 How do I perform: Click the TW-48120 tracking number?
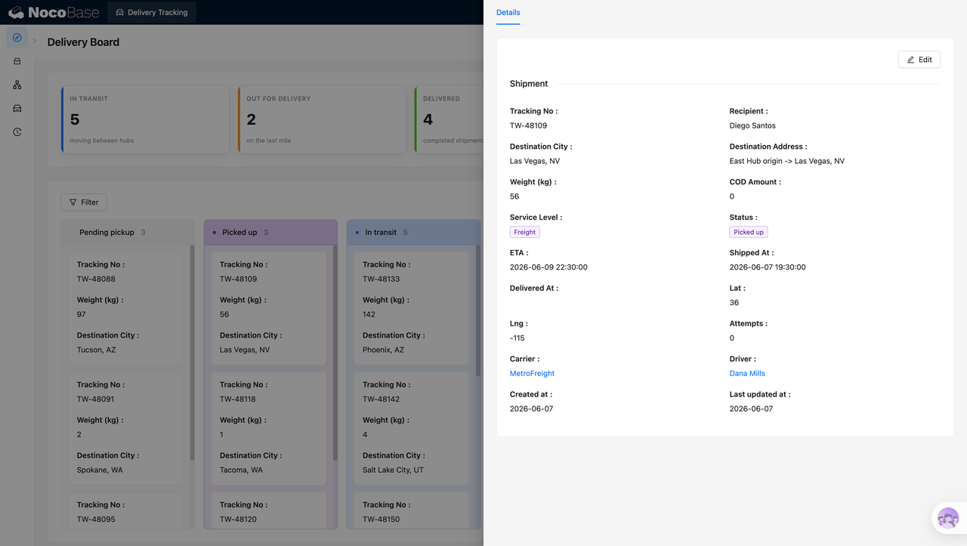pyautogui.click(x=239, y=519)
